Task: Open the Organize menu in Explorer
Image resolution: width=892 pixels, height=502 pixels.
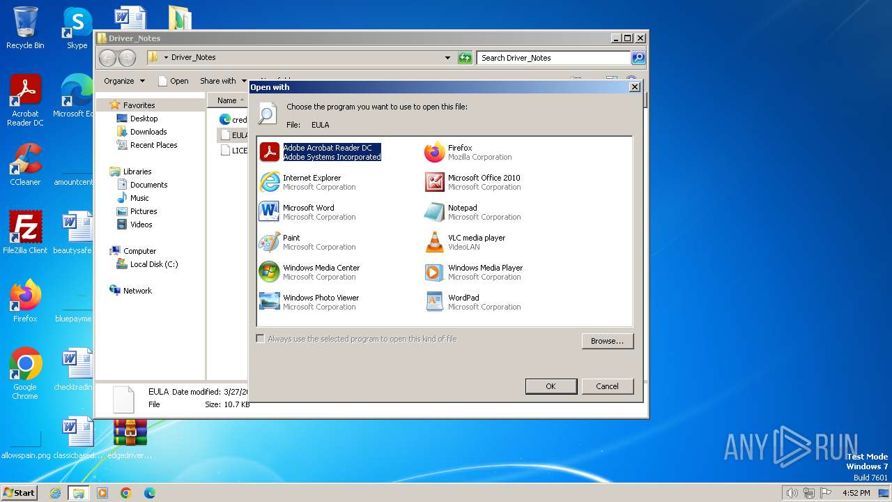Action: 124,81
